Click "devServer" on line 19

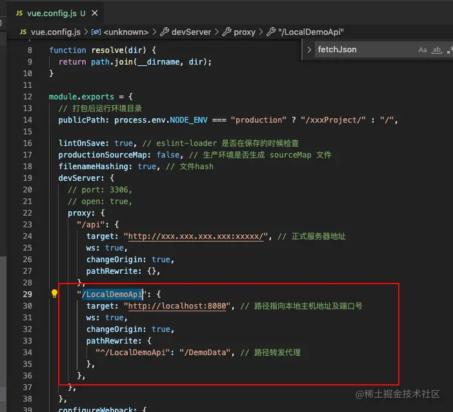[79, 178]
